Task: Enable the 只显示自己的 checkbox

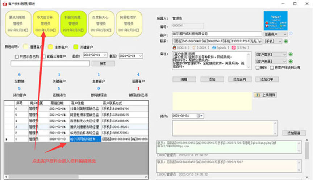Action: pyautogui.click(x=17, y=56)
